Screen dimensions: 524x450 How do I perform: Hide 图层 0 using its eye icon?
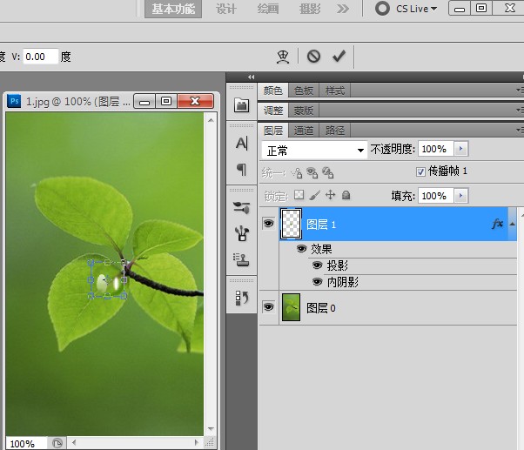click(268, 306)
